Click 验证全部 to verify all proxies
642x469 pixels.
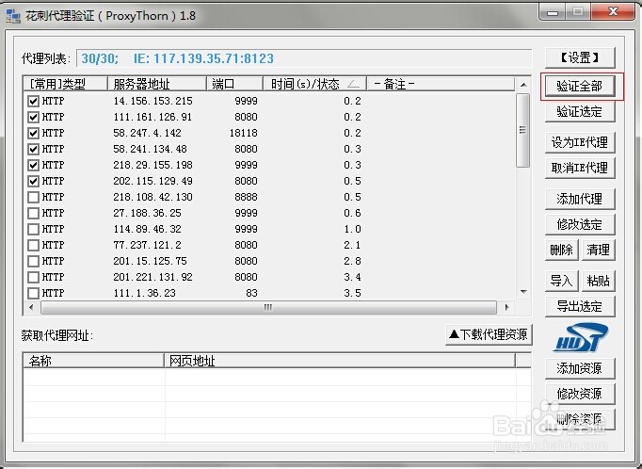[580, 86]
